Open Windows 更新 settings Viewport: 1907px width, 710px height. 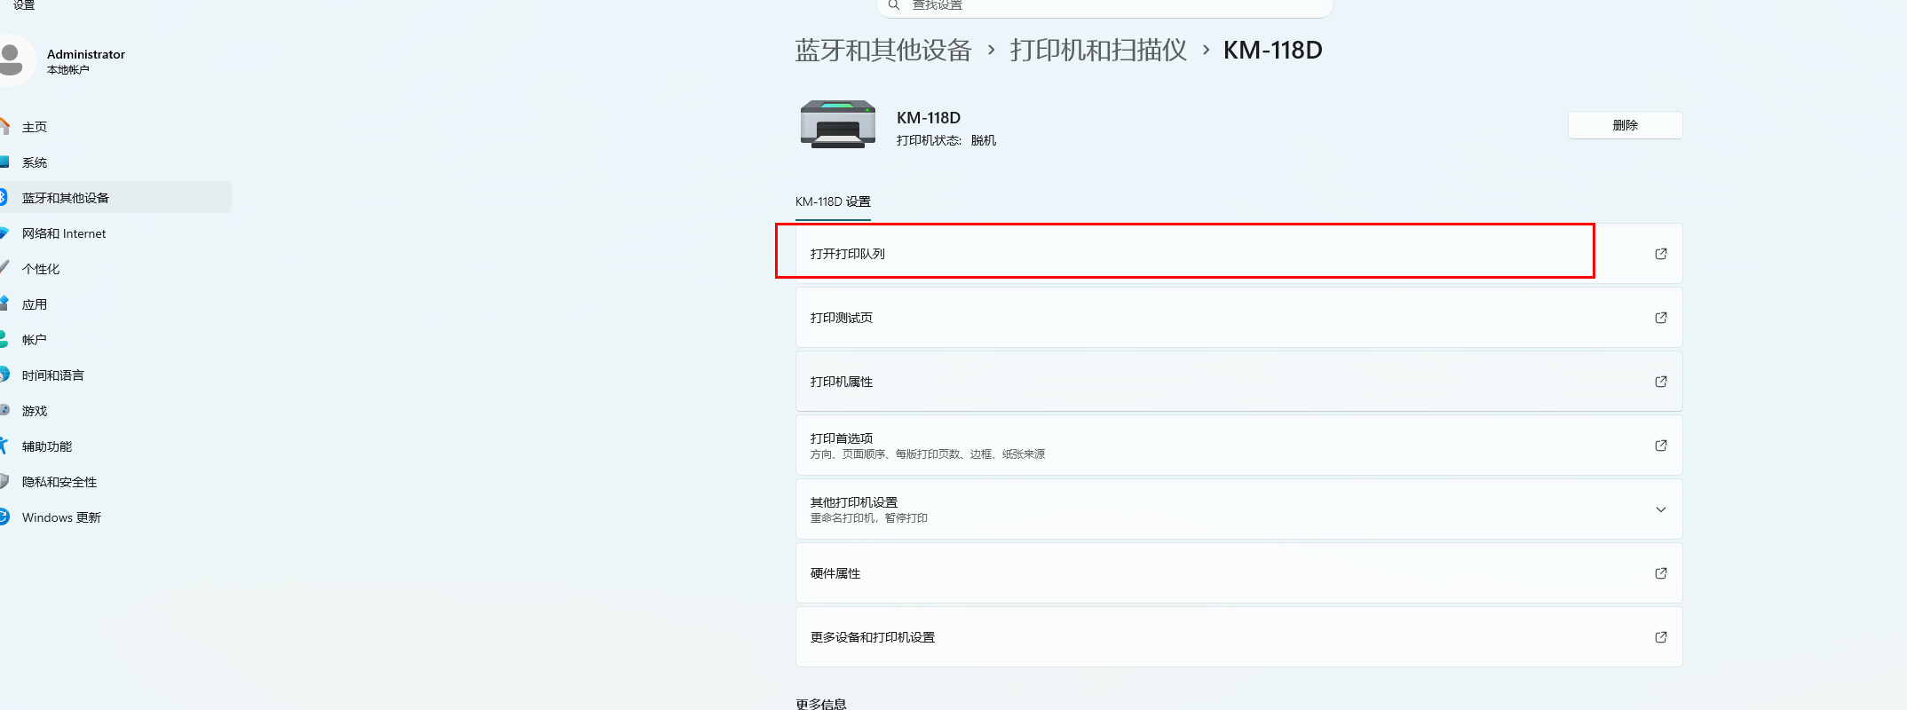click(115, 517)
